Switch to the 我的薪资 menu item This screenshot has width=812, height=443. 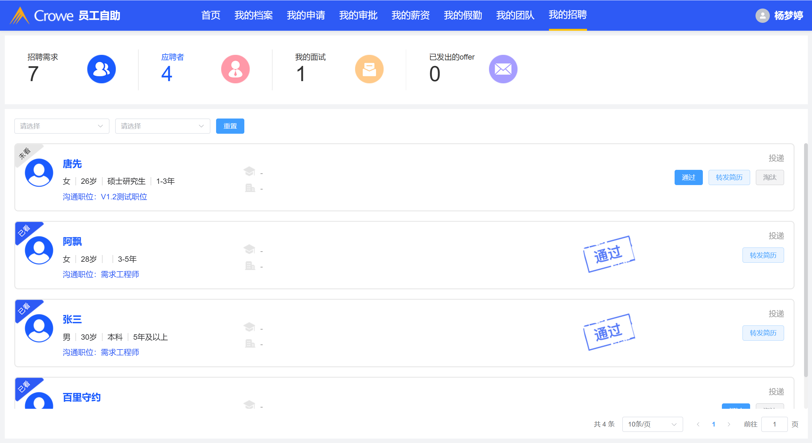(x=410, y=15)
